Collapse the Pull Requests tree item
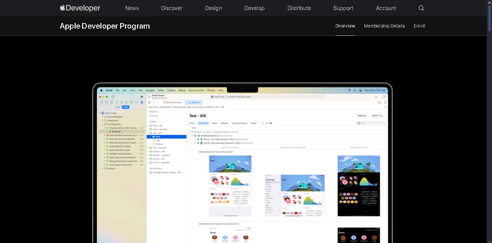Screen dimensions: 492x243 coord(103,124)
